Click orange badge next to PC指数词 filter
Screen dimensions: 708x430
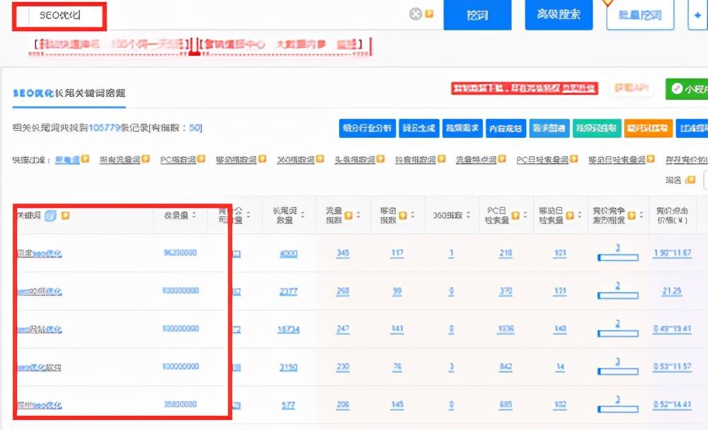coord(201,160)
